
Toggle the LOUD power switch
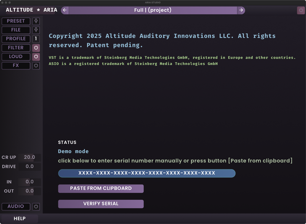click(x=36, y=57)
